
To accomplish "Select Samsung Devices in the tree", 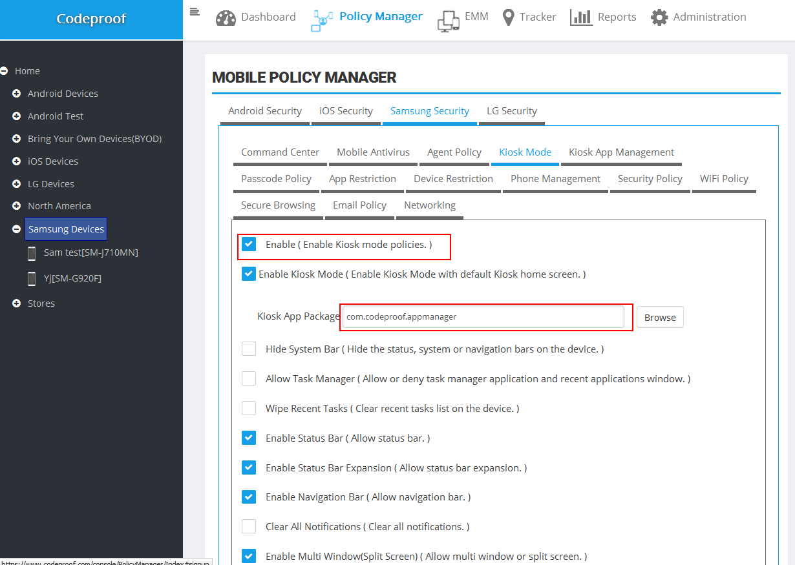I will pyautogui.click(x=66, y=229).
